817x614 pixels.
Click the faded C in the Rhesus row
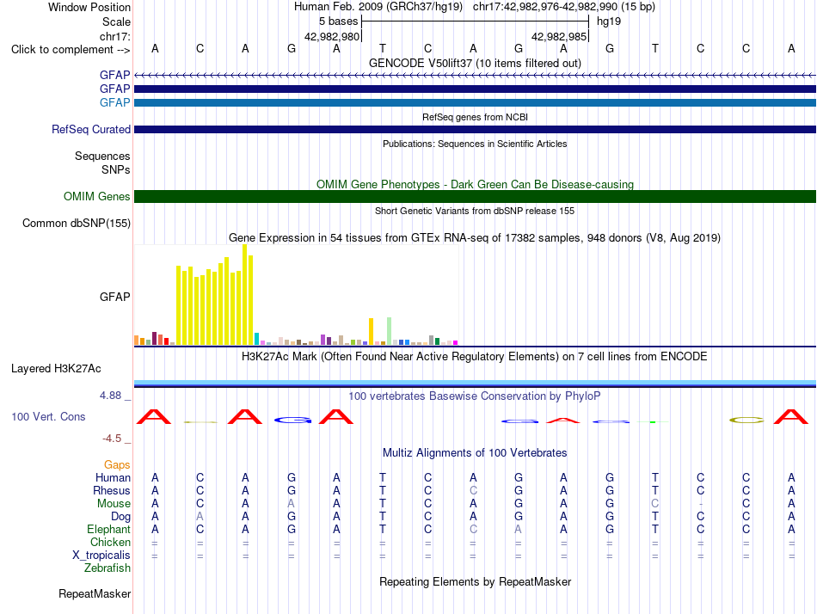point(473,490)
